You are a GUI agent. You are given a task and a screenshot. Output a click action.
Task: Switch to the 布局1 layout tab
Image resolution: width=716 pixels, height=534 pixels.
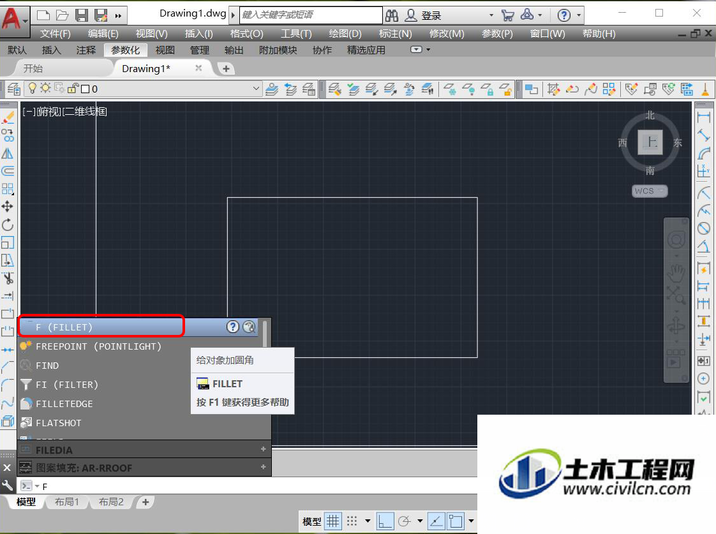pos(66,502)
